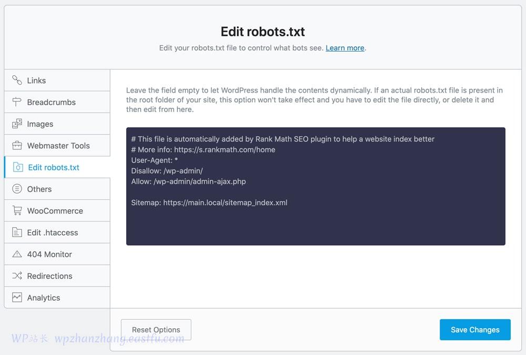Open the Others settings tab

57,189
